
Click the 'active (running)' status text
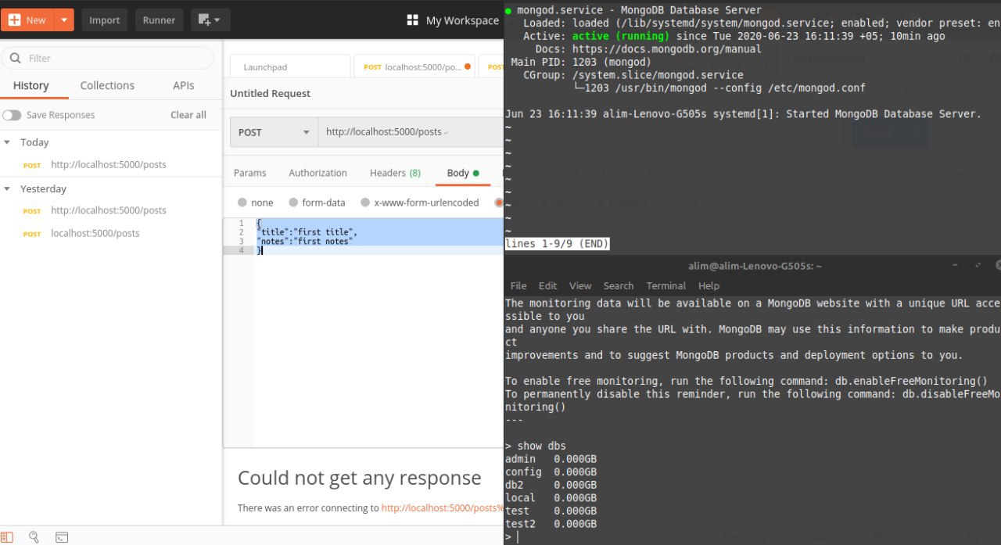[x=620, y=36]
